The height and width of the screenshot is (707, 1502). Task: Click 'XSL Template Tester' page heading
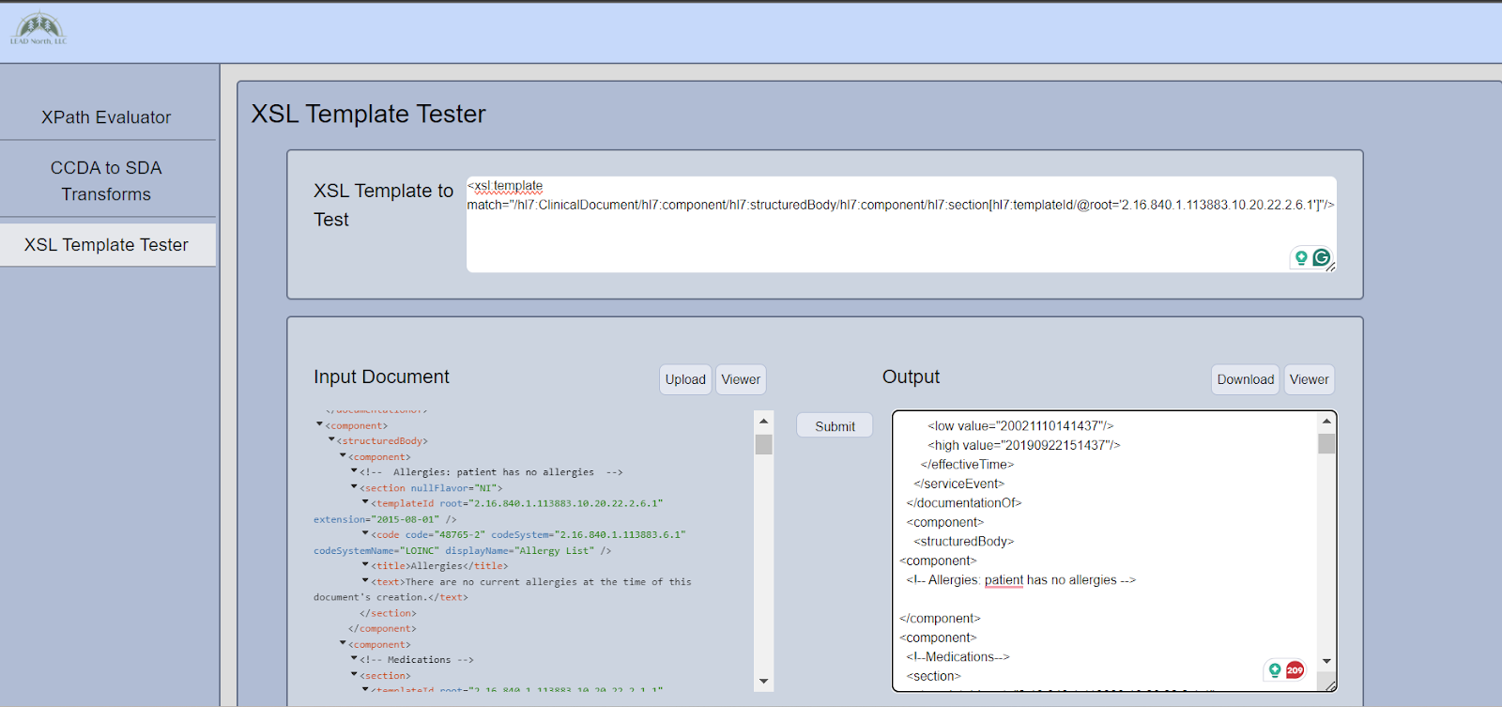[x=368, y=114]
